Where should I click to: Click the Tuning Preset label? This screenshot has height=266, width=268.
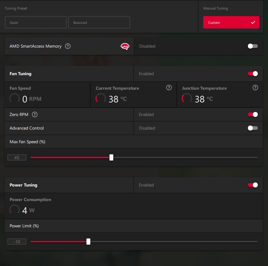[16, 8]
